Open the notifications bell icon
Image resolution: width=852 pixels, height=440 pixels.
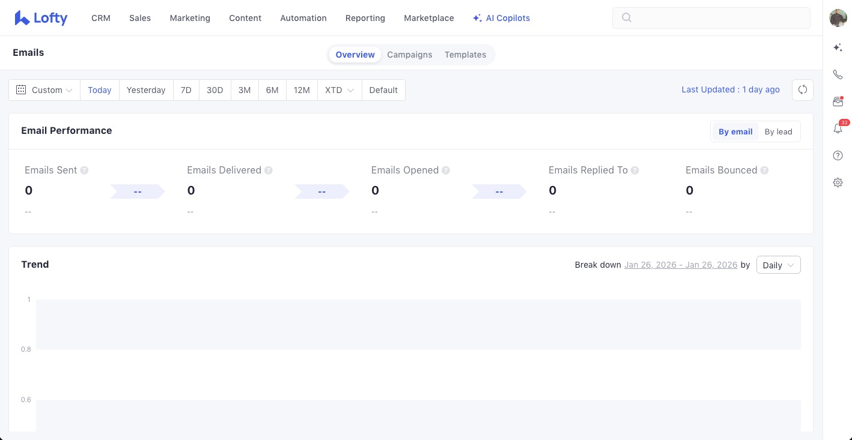click(838, 128)
